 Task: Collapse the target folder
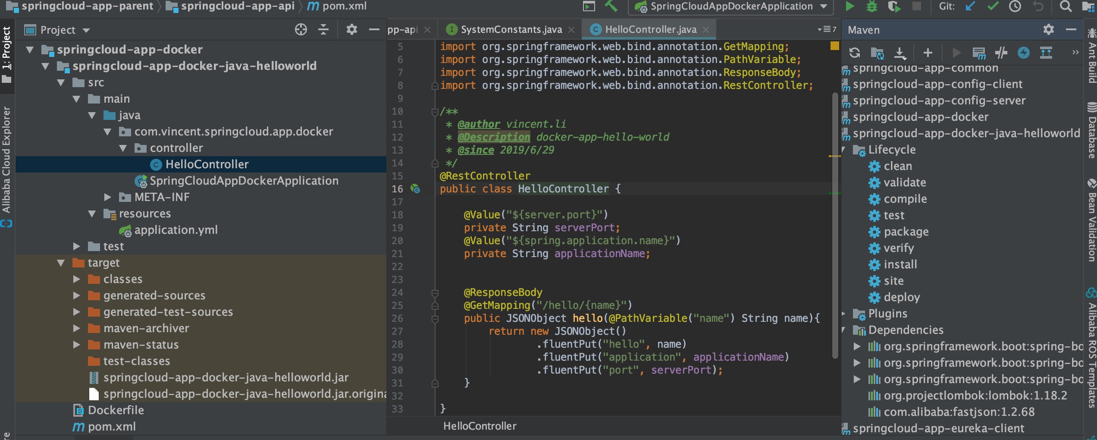[61, 263]
